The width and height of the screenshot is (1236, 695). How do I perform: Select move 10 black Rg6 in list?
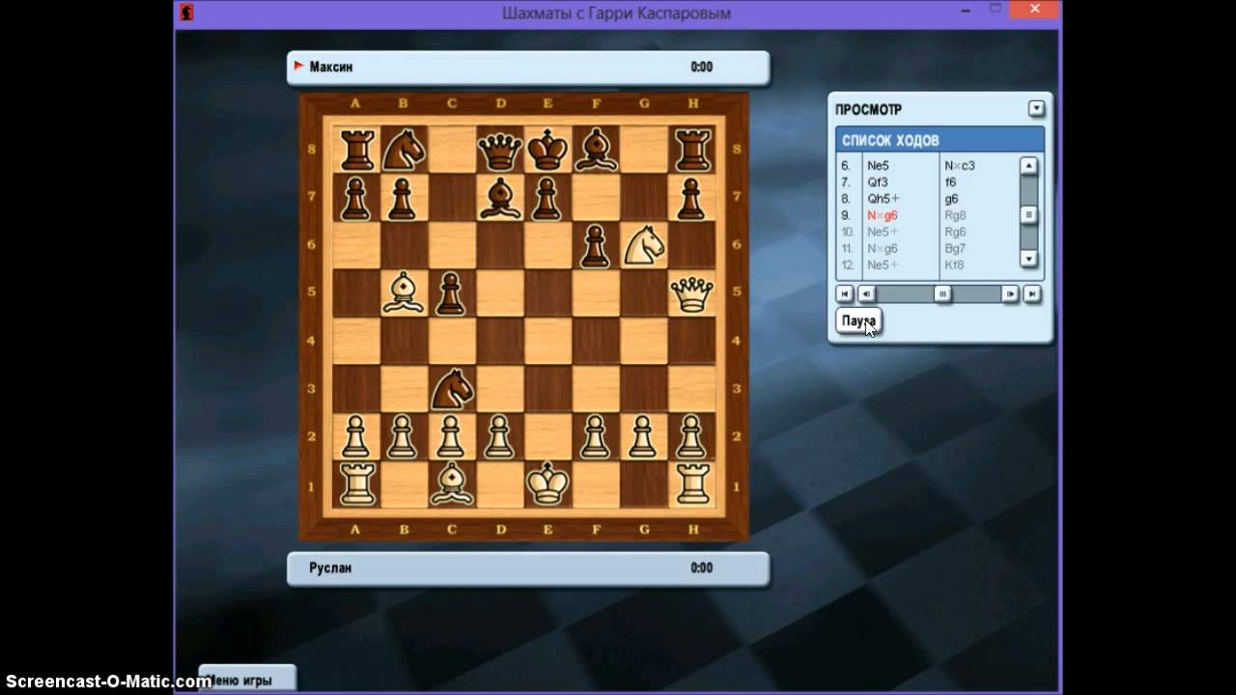955,232
